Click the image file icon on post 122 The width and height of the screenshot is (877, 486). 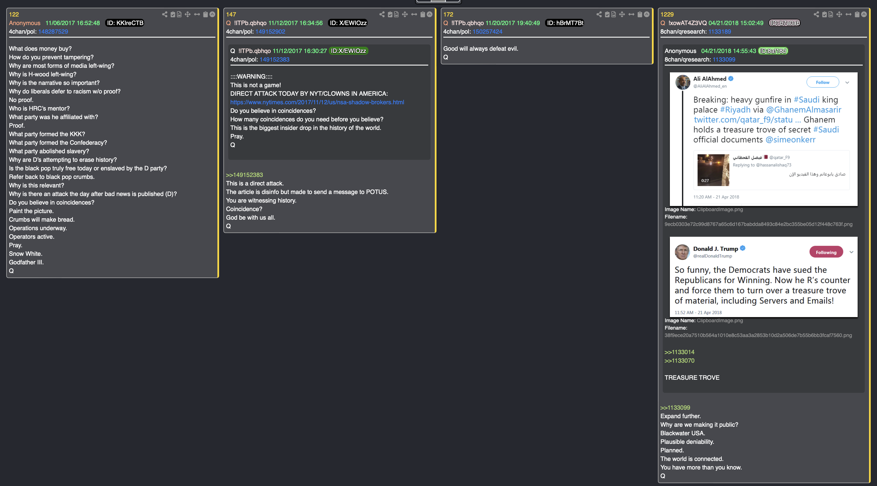[x=179, y=14]
